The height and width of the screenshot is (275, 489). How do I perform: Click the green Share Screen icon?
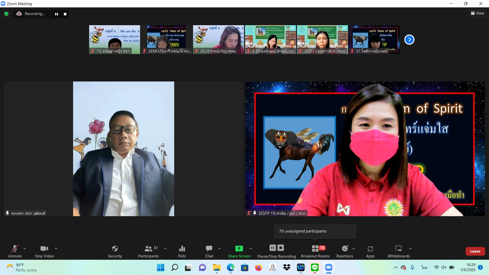[239, 249]
